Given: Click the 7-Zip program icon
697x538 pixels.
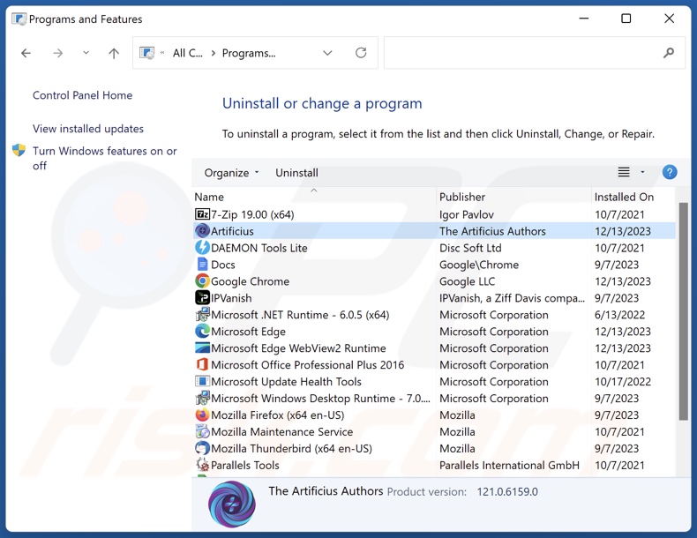Looking at the screenshot, I should pos(202,214).
